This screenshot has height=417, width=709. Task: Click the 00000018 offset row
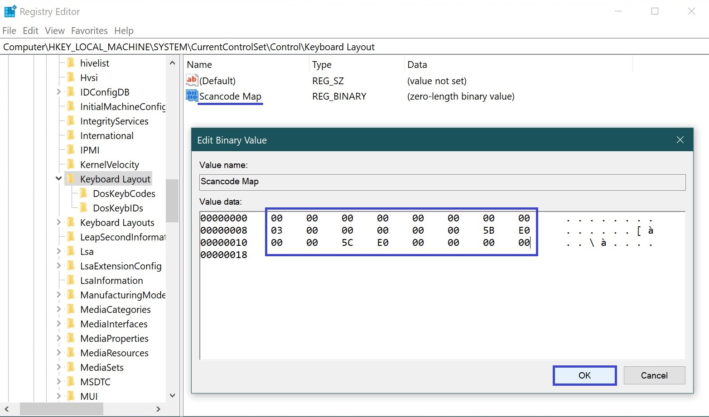coord(224,255)
